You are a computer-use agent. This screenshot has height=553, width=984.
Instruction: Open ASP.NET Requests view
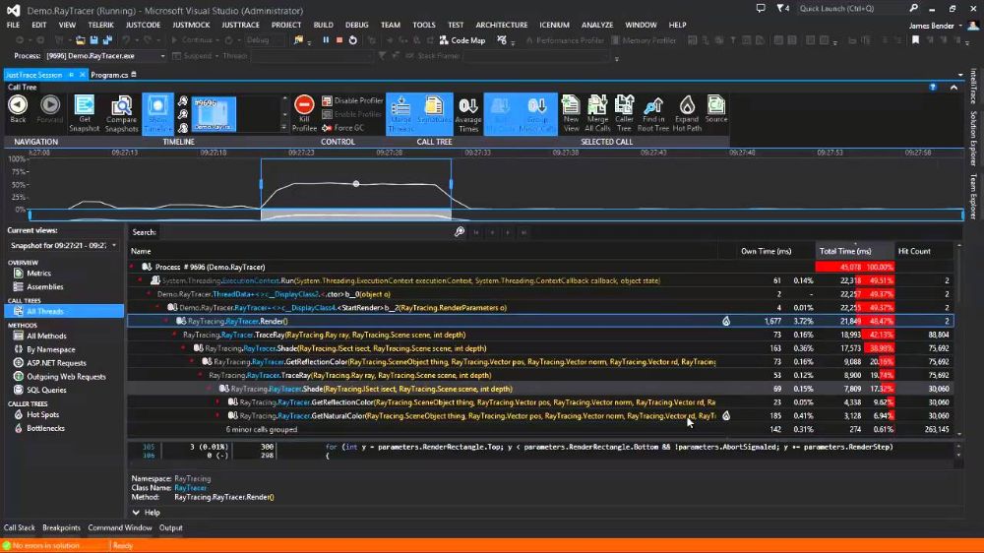(56, 363)
